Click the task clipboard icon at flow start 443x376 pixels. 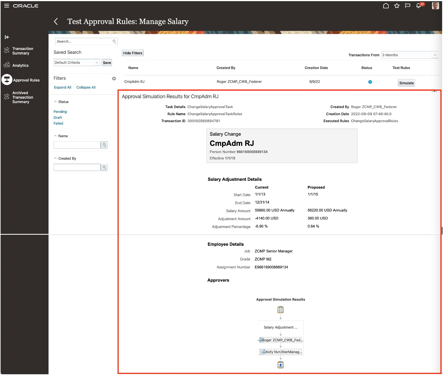(280, 310)
